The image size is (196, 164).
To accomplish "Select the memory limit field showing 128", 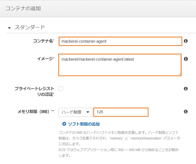I will pyautogui.click(x=121, y=112).
